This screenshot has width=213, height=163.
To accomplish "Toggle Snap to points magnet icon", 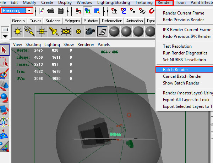I will 132,11.
